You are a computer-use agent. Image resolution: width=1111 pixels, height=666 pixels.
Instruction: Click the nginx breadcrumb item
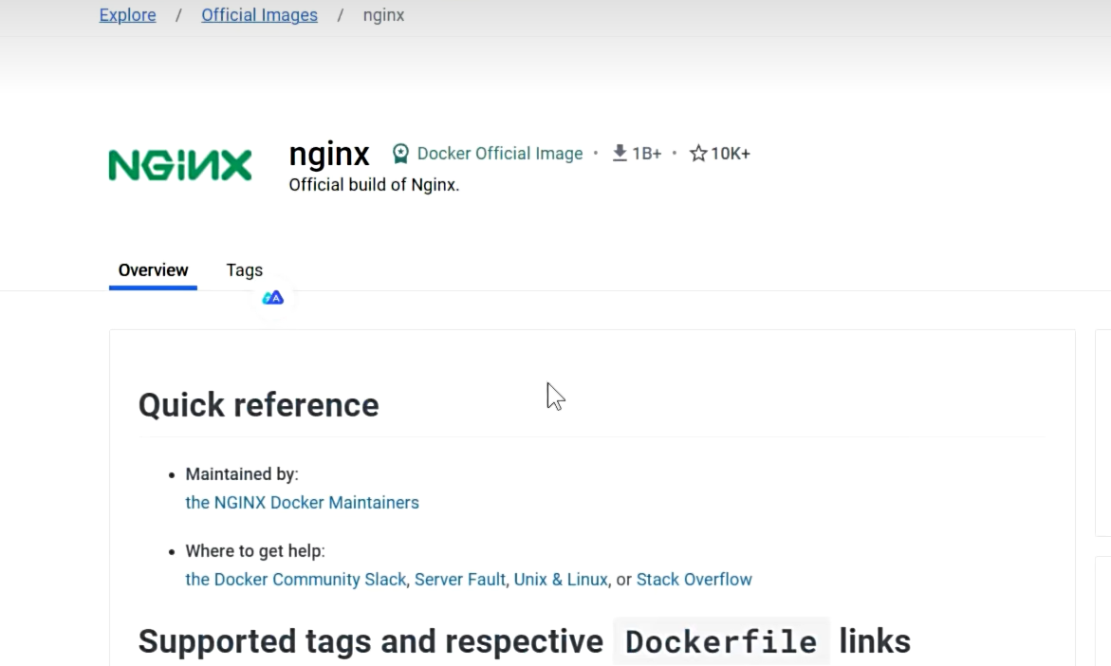click(x=383, y=15)
